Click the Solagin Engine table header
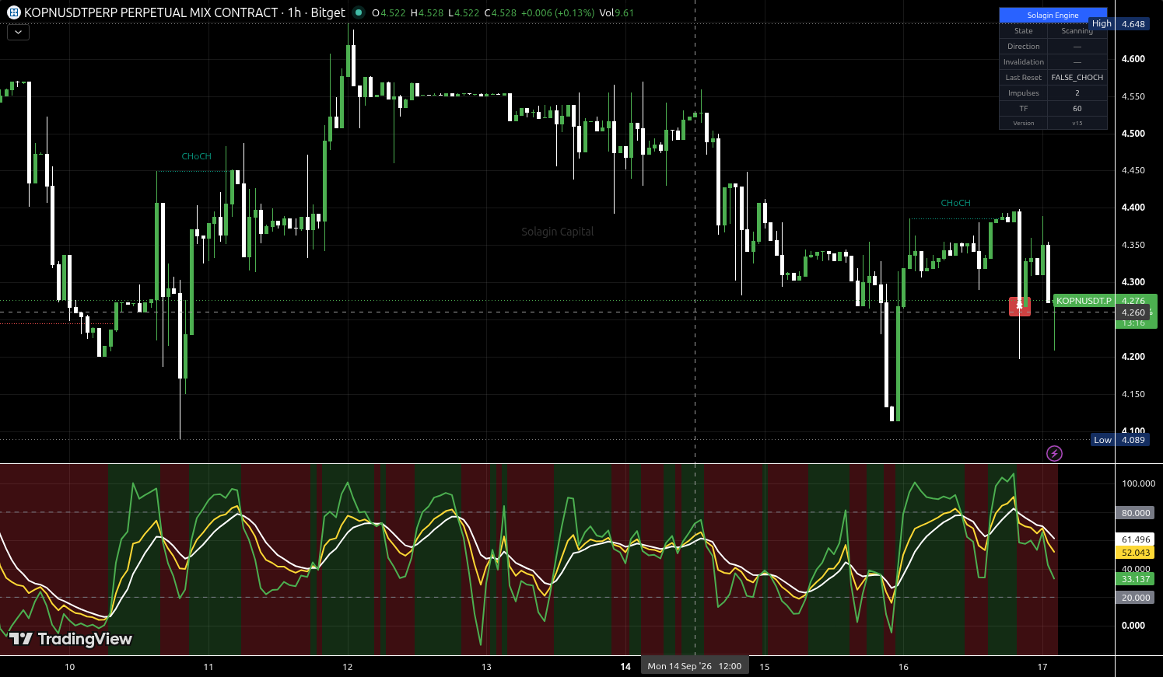 (1053, 15)
